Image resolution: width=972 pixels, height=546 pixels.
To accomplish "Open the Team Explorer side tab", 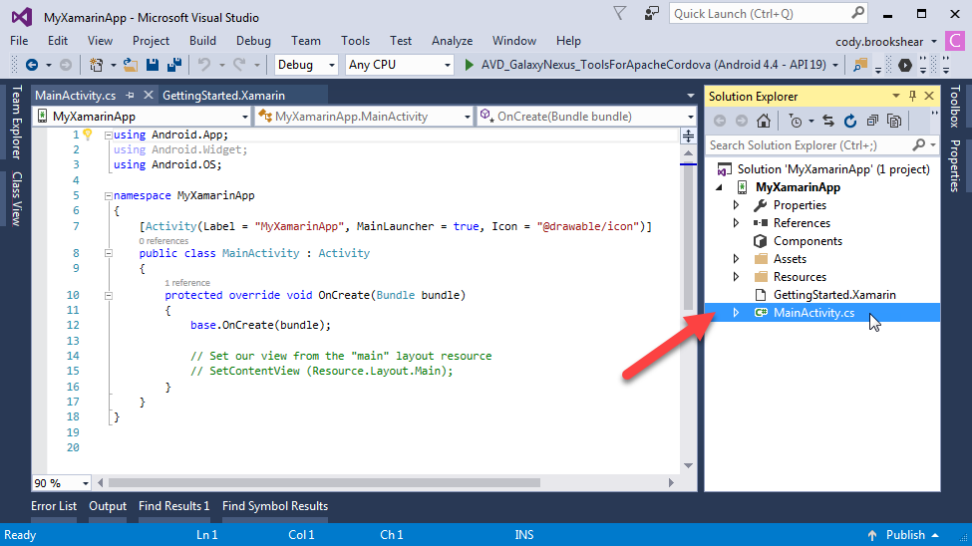I will 17,123.
